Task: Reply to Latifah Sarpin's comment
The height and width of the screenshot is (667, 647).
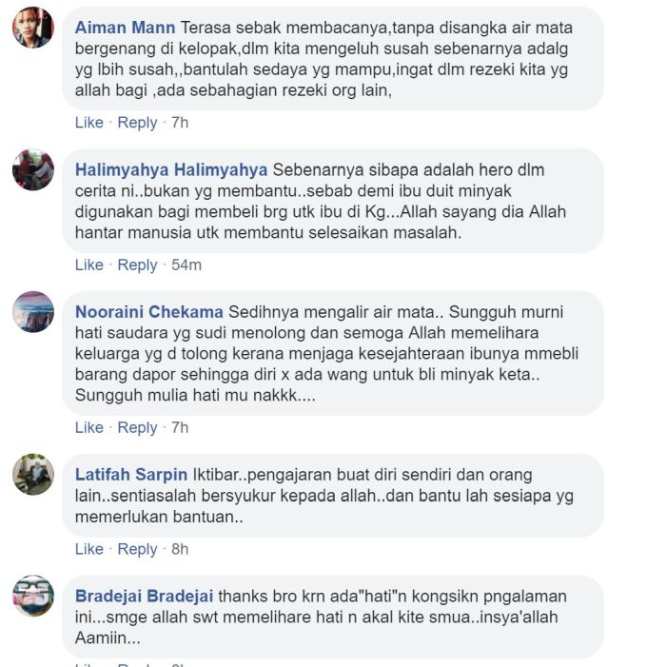Action: click(x=137, y=550)
